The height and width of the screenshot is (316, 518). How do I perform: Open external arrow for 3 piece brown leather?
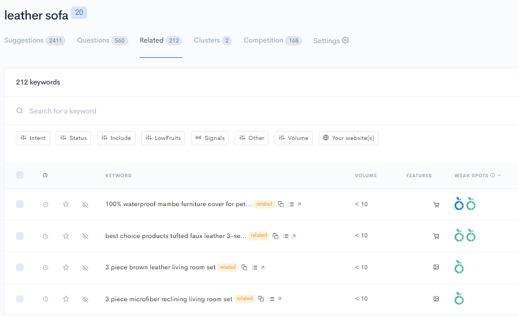pos(263,267)
